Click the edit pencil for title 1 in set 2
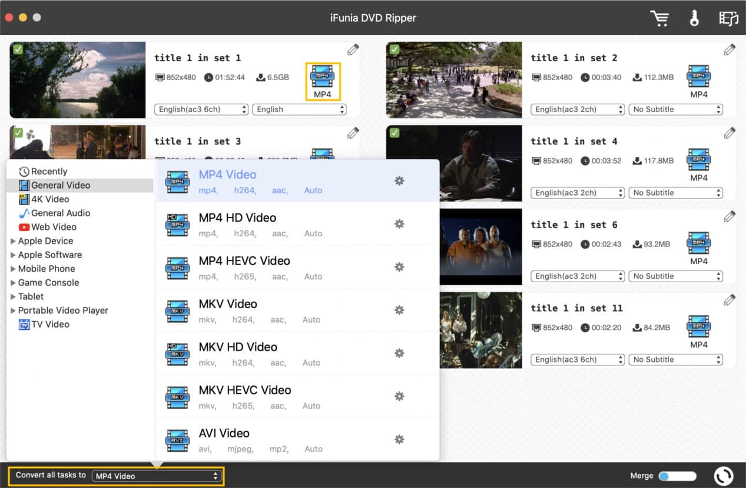The height and width of the screenshot is (488, 746). [x=729, y=50]
